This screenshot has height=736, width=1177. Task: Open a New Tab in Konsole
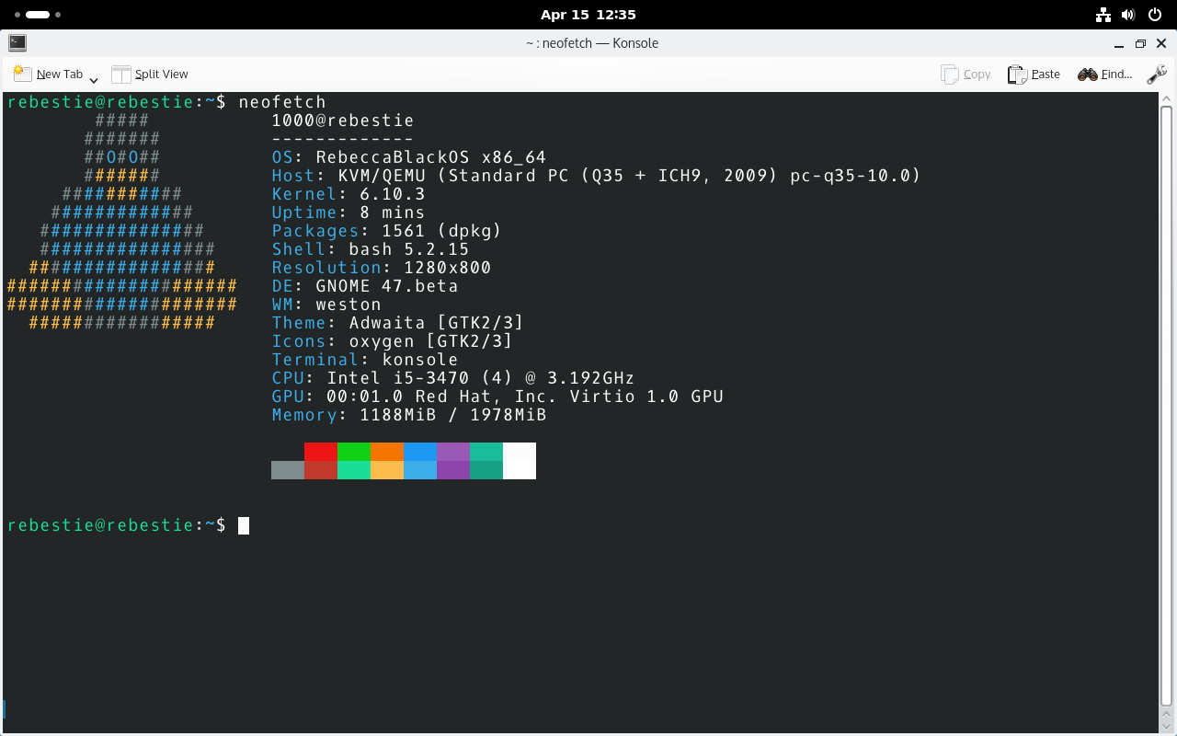pos(48,75)
